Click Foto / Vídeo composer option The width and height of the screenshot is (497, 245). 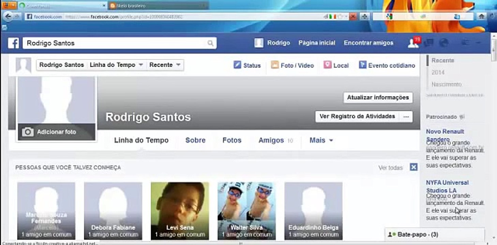[x=292, y=65]
